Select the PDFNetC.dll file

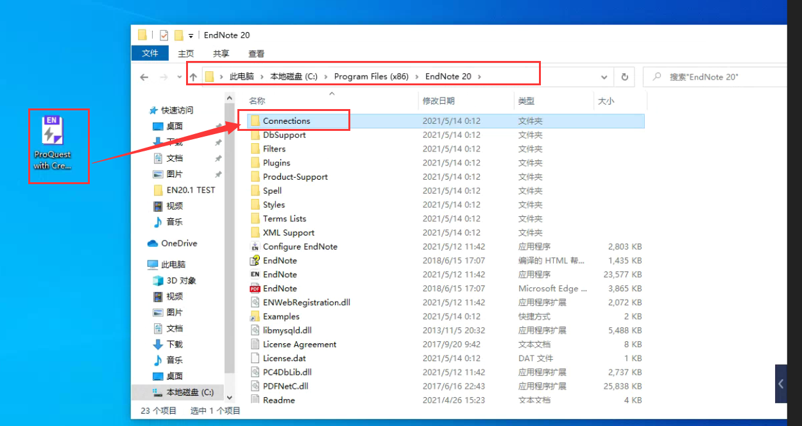[x=445, y=386]
